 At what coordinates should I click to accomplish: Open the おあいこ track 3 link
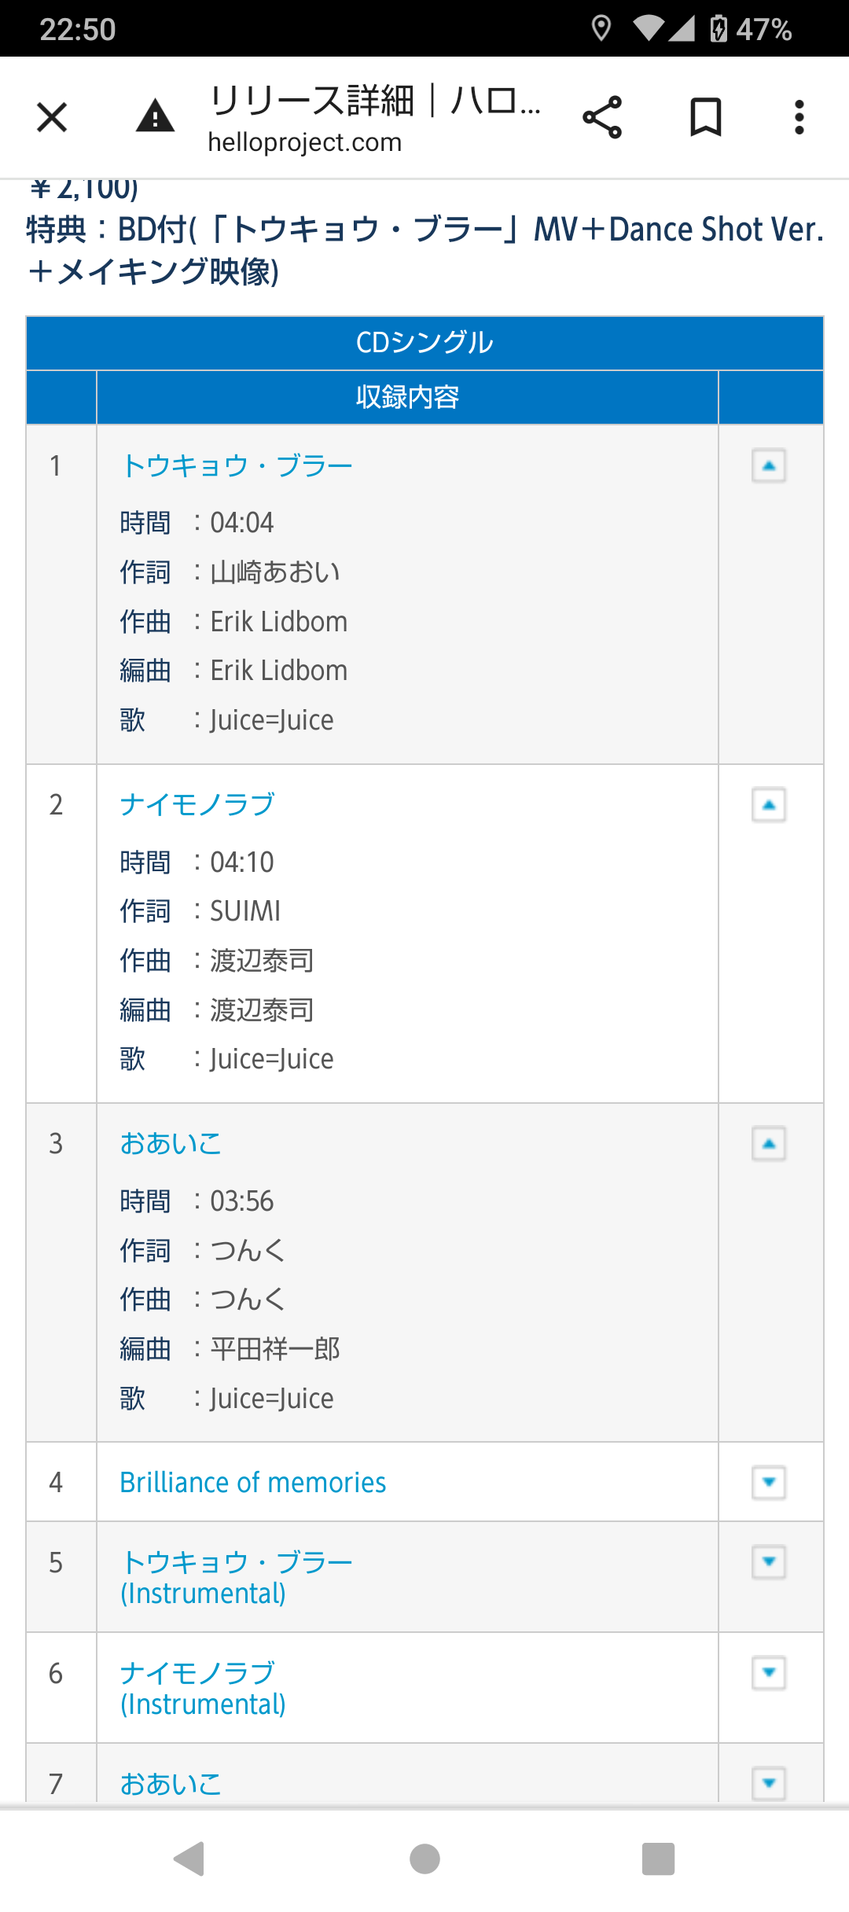(171, 1143)
